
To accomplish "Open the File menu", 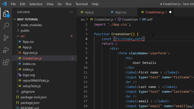I will pyautogui.click(x=13, y=4).
